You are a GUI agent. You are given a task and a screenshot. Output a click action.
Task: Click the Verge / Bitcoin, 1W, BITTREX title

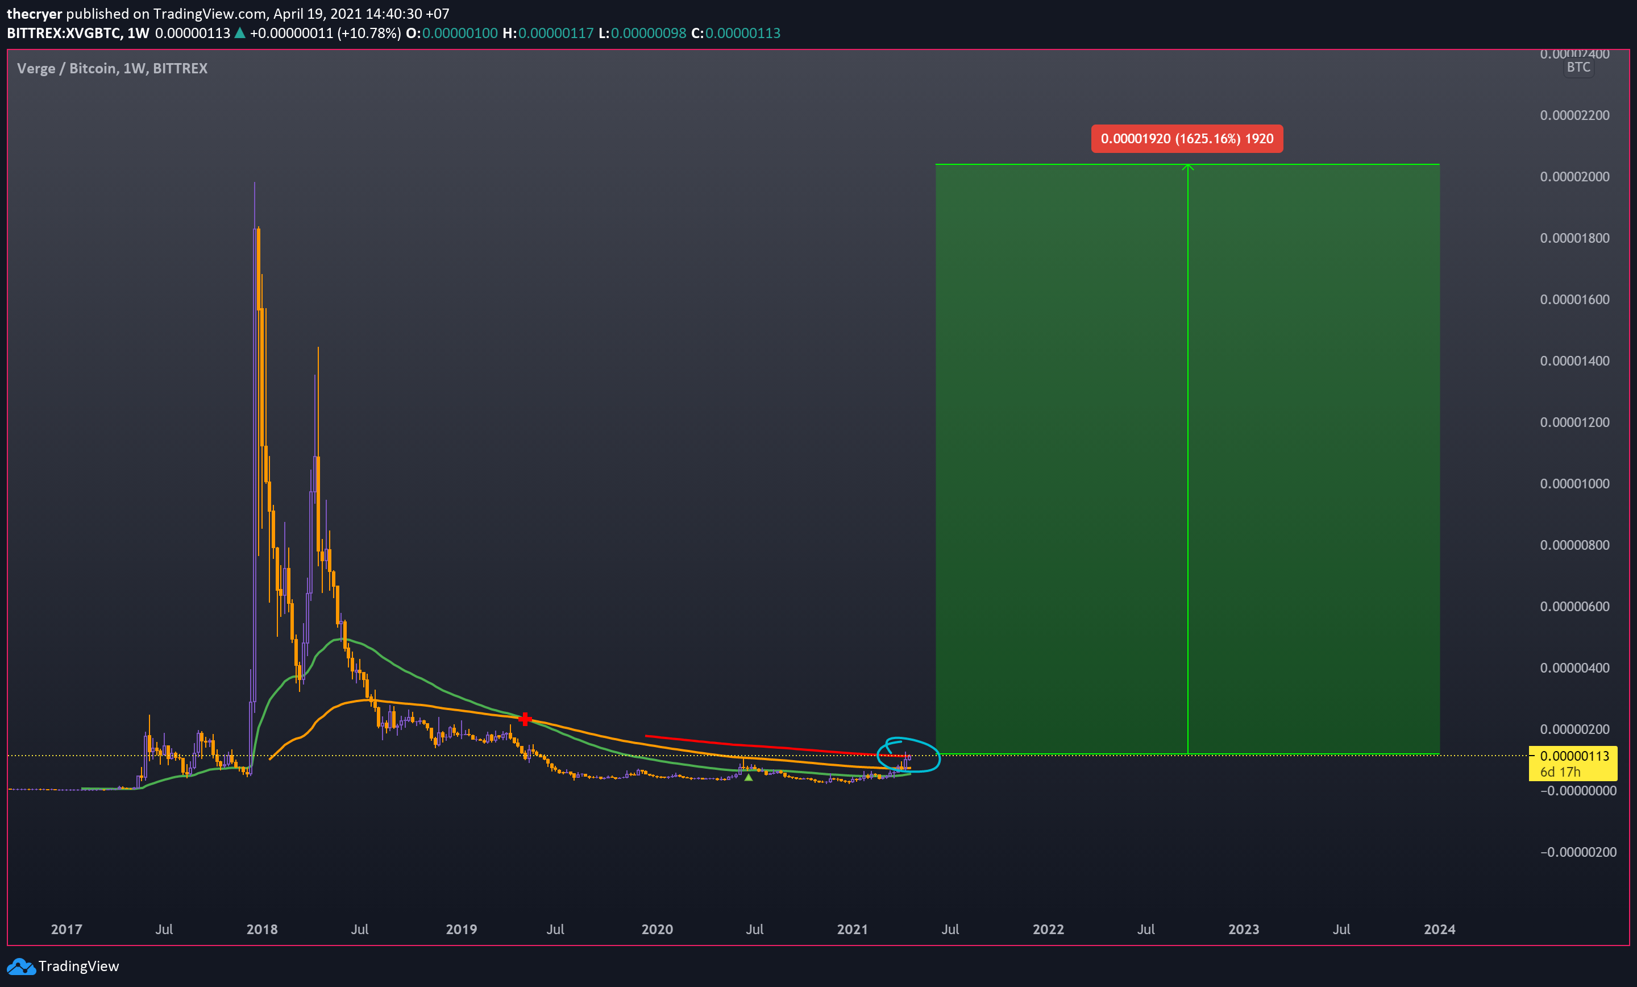point(113,68)
